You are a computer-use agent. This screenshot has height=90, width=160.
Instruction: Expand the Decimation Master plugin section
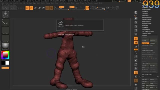(147, 19)
